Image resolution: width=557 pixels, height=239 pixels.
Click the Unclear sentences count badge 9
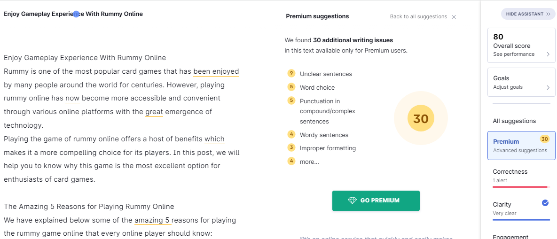pyautogui.click(x=291, y=74)
